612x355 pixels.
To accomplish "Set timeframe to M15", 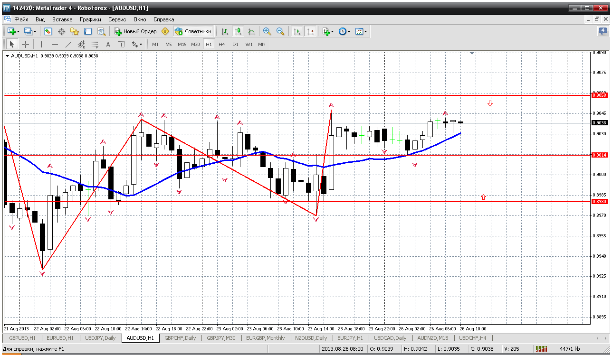I will tap(182, 44).
